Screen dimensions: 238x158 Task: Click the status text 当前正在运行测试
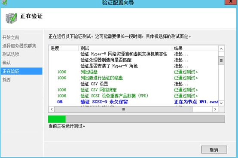coord(67,126)
